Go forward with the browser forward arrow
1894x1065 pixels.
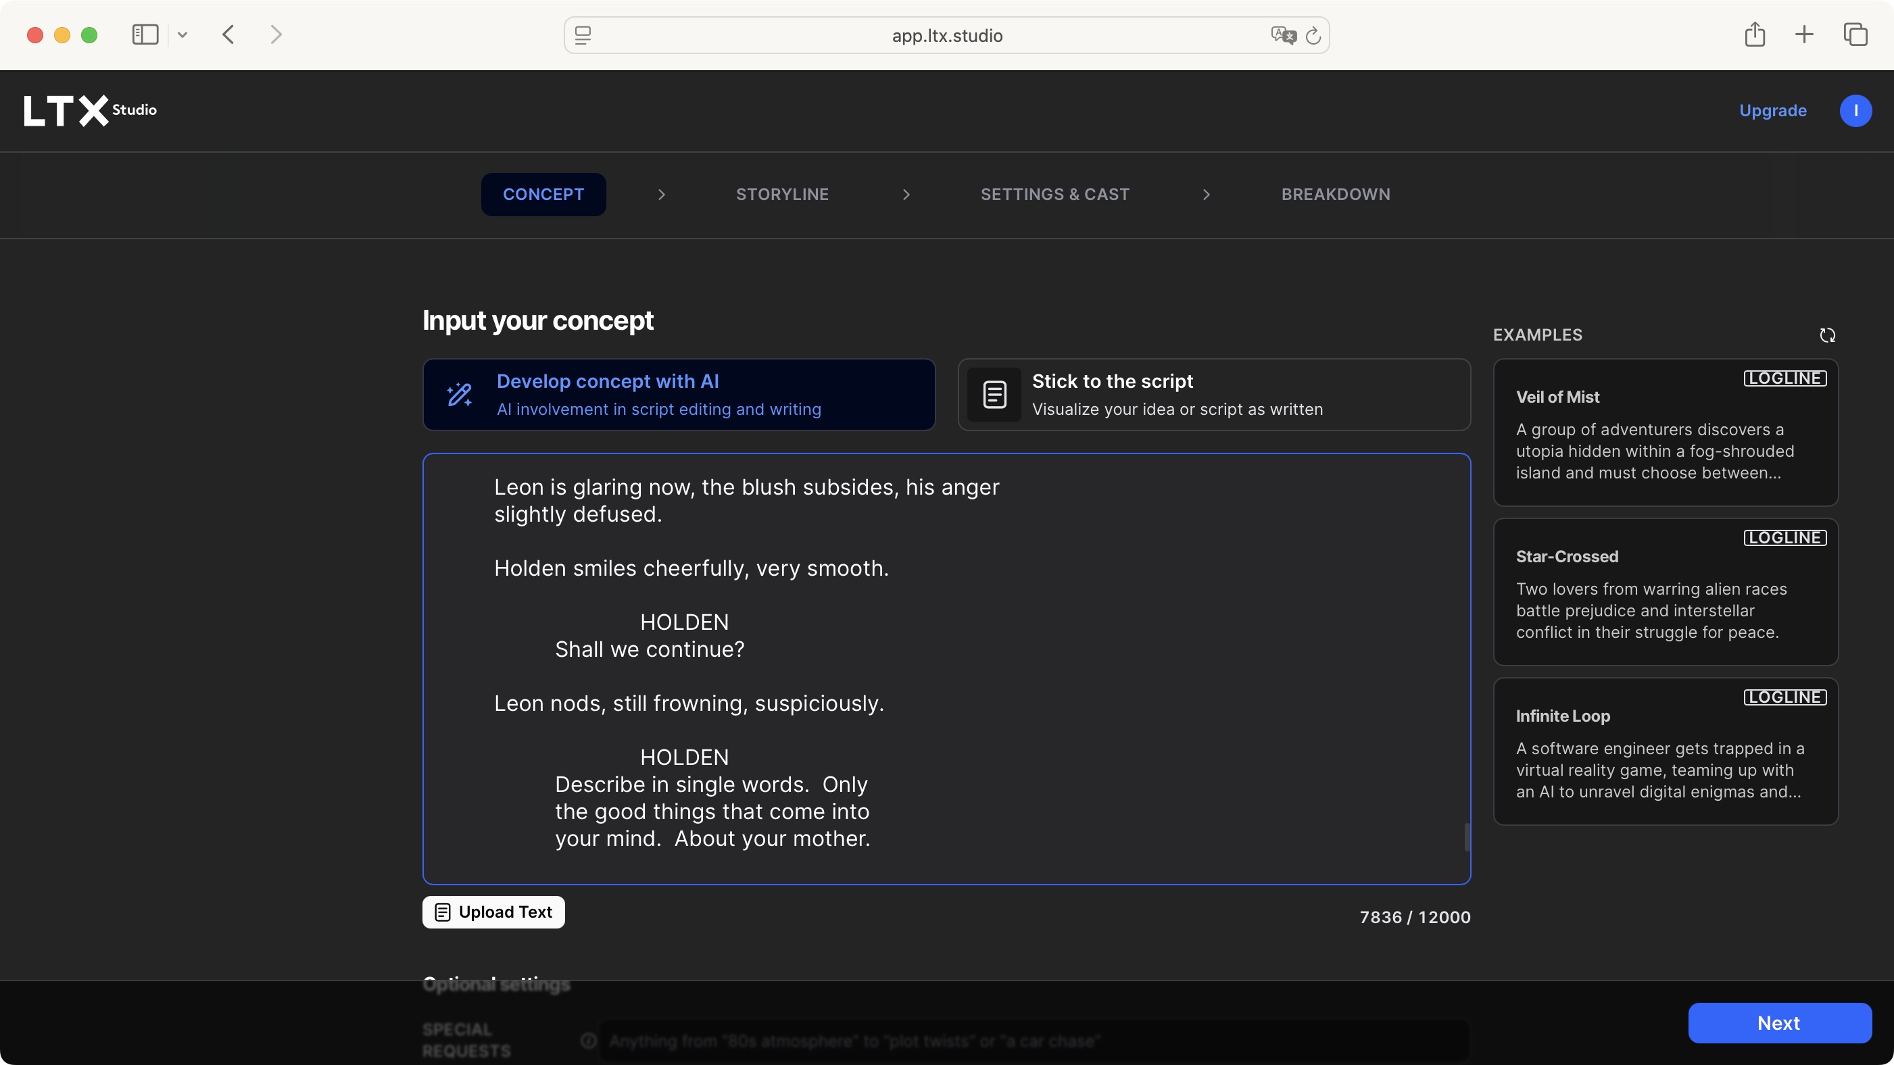click(276, 34)
